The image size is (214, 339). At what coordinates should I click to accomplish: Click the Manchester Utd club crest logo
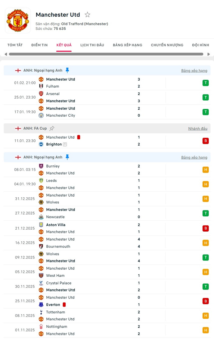point(18,20)
